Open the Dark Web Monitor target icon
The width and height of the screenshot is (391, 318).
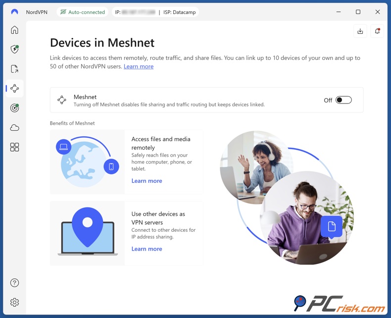pos(14,108)
